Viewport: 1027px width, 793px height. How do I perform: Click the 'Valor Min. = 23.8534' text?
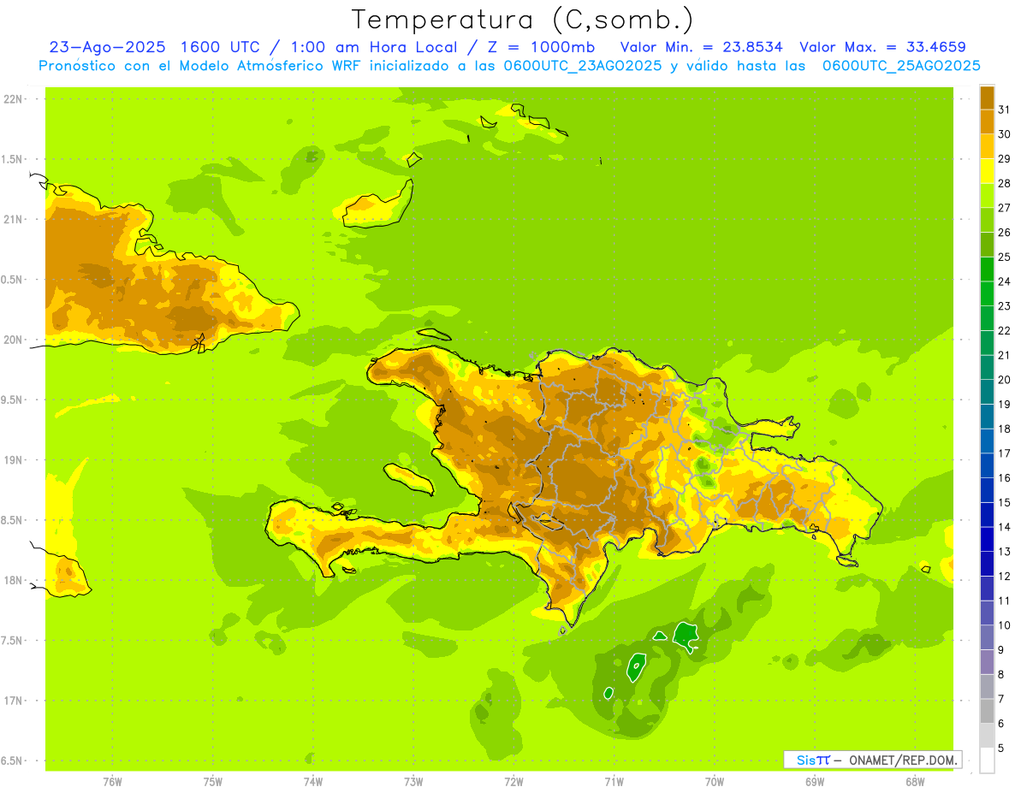[x=701, y=48]
